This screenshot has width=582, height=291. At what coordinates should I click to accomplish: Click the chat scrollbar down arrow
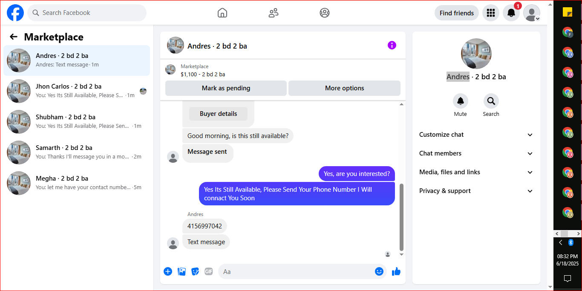[x=401, y=254]
